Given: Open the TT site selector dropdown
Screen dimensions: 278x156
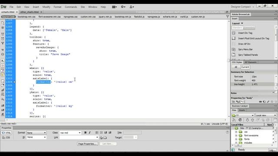Looking at the screenshot, I should (243, 115).
